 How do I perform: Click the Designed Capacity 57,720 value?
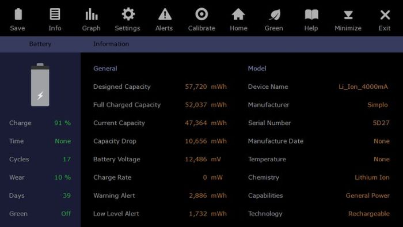(x=196, y=86)
